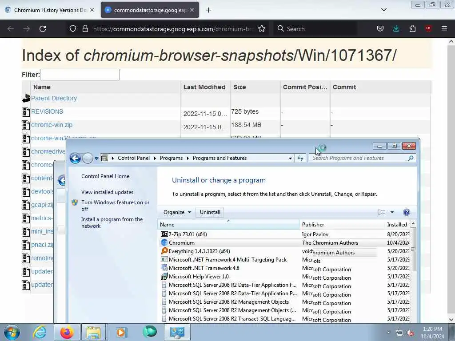Open the media player taskbar icon
This screenshot has width=455, height=341.
[x=121, y=332]
